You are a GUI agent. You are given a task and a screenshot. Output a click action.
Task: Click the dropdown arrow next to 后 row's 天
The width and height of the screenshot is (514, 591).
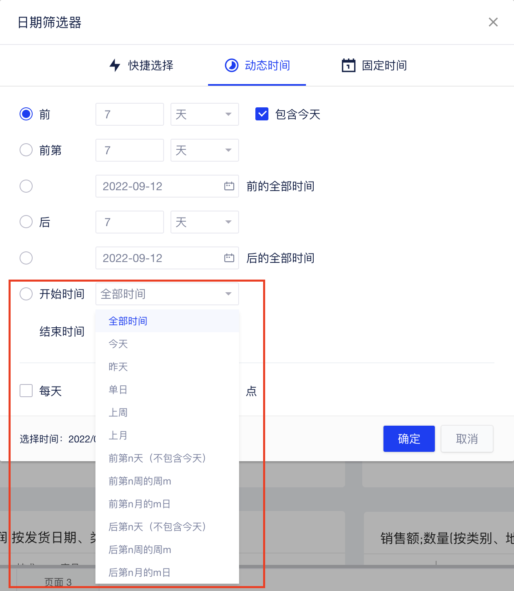click(228, 222)
